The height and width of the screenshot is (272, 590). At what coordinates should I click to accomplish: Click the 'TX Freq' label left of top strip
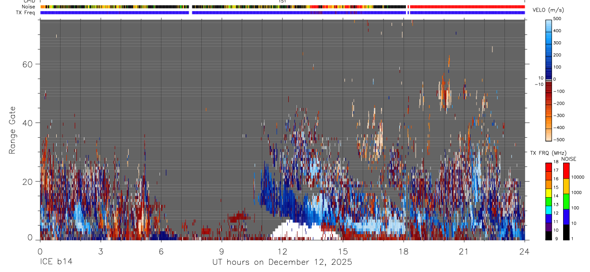coord(25,12)
